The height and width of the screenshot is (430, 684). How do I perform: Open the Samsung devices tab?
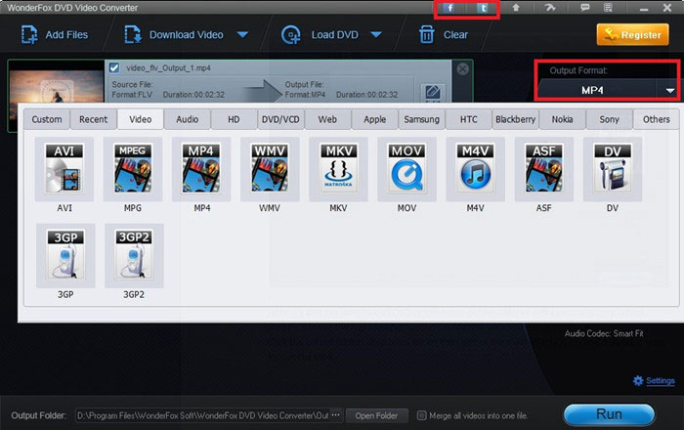pyautogui.click(x=421, y=119)
